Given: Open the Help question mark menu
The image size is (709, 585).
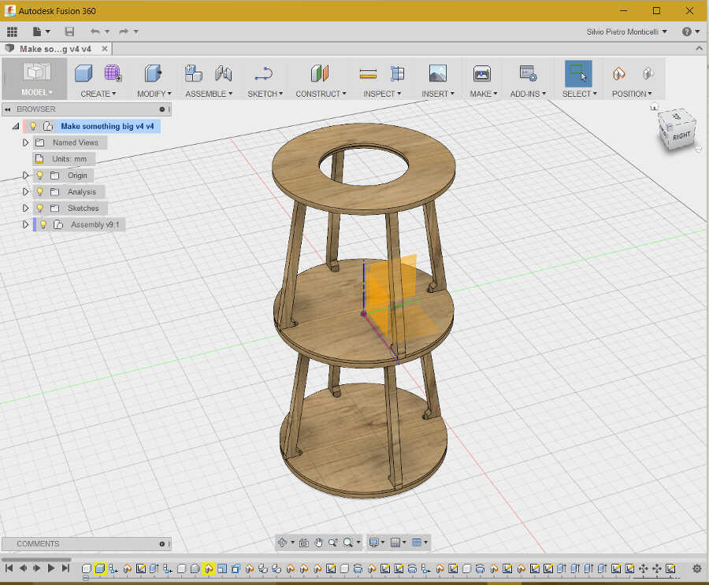Looking at the screenshot, I should pos(690,31).
